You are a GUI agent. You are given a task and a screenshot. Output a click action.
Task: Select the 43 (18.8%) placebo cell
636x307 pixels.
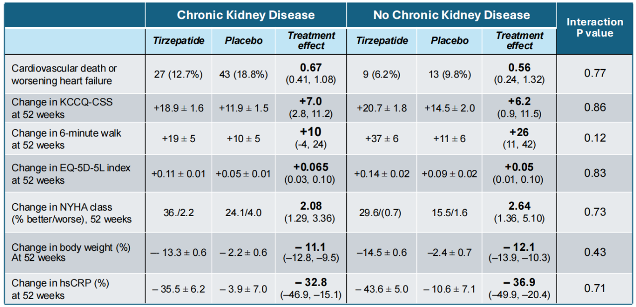tap(243, 75)
